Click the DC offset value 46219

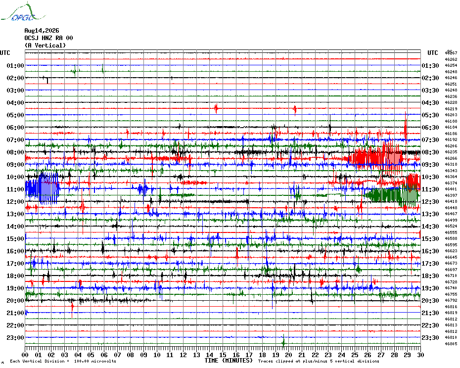(x=451, y=109)
